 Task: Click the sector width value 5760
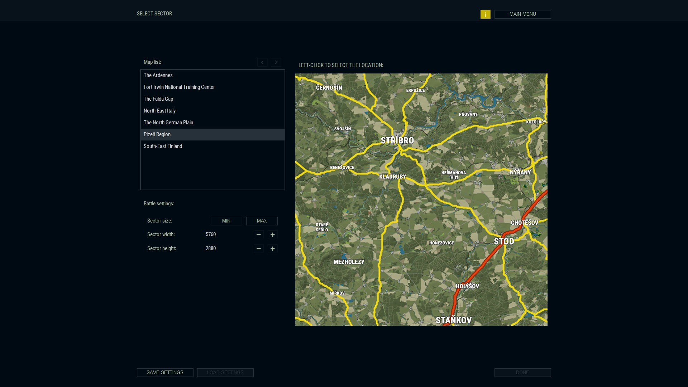click(211, 234)
